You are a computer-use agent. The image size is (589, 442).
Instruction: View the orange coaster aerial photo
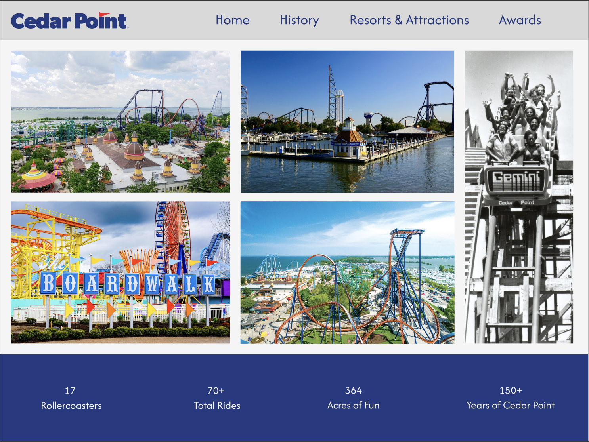(347, 272)
